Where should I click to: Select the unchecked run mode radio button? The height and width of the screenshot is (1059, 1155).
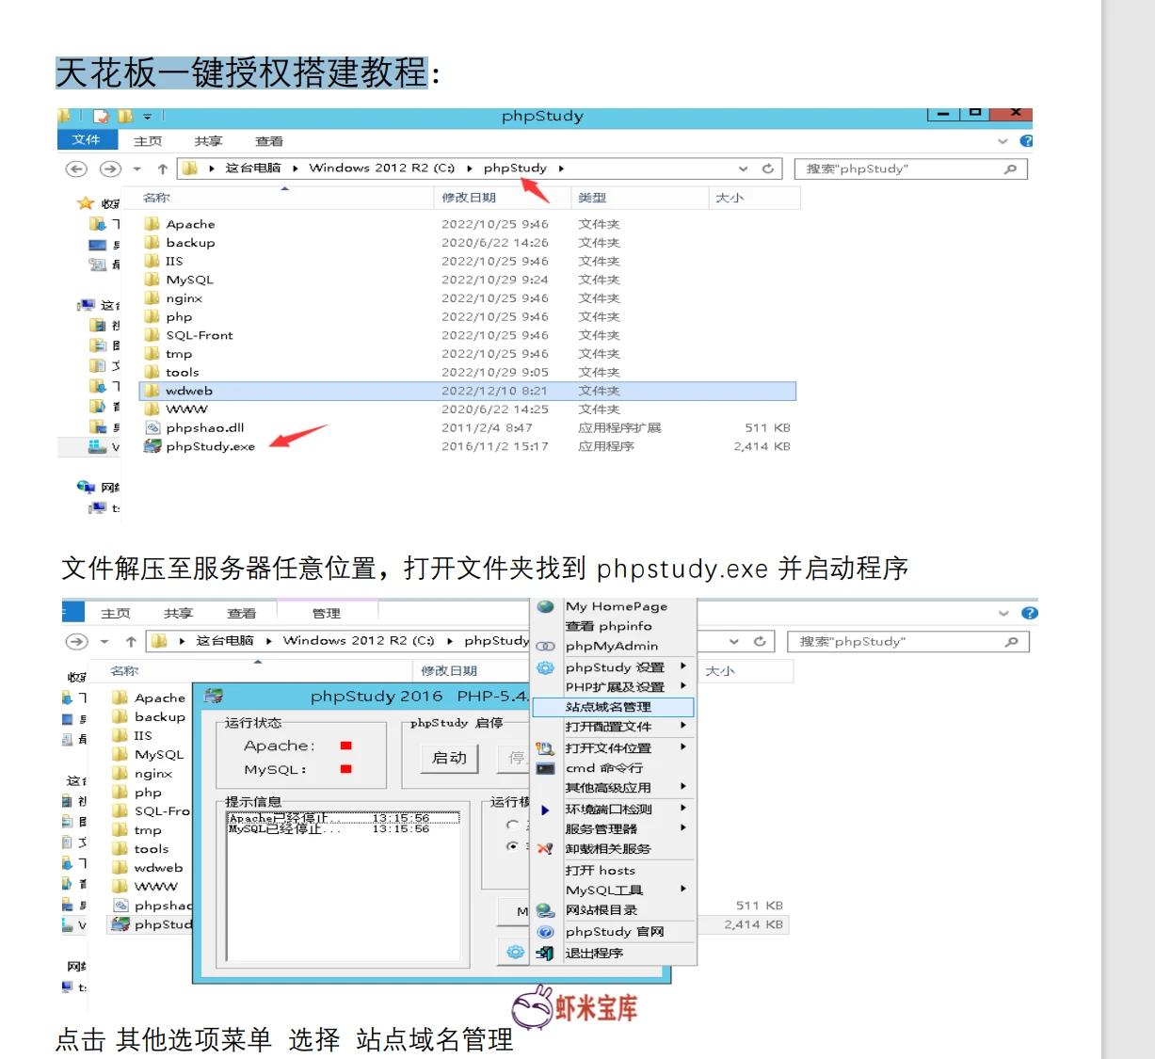(x=512, y=825)
